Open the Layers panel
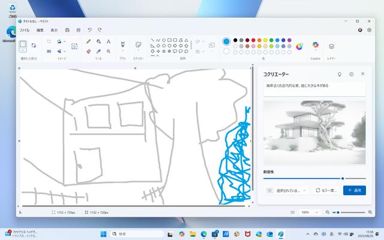The image size is (384, 240). [331, 46]
